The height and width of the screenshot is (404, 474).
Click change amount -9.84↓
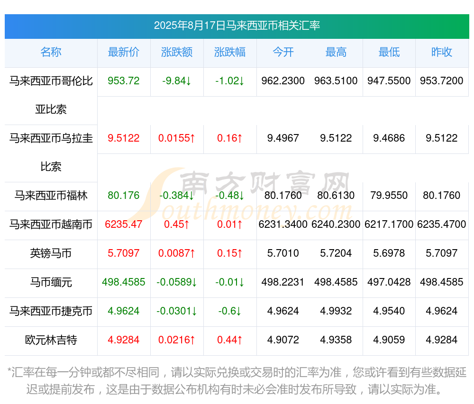point(177,81)
